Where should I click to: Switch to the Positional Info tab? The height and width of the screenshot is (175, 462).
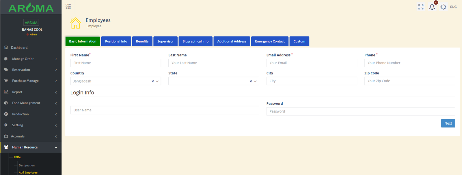116,41
